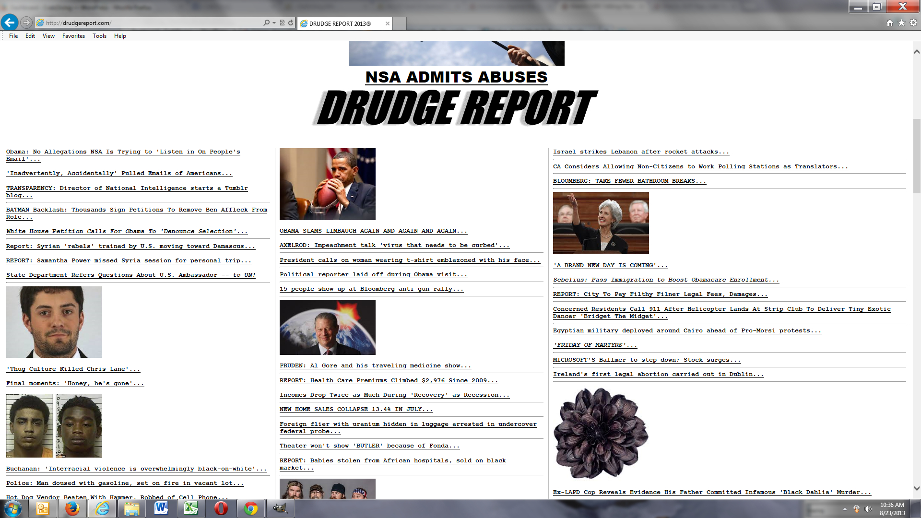Open the GIMP taskbar icon

(281, 508)
